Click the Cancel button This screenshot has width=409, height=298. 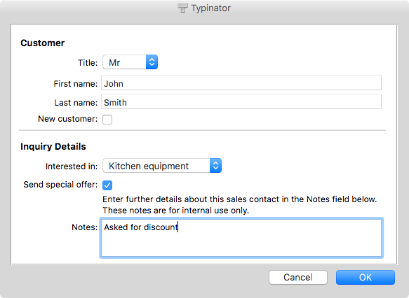[x=298, y=277]
